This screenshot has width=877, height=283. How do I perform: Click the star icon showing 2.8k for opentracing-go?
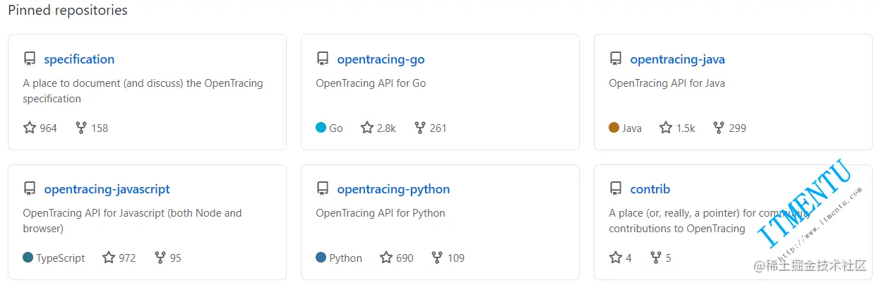click(367, 128)
